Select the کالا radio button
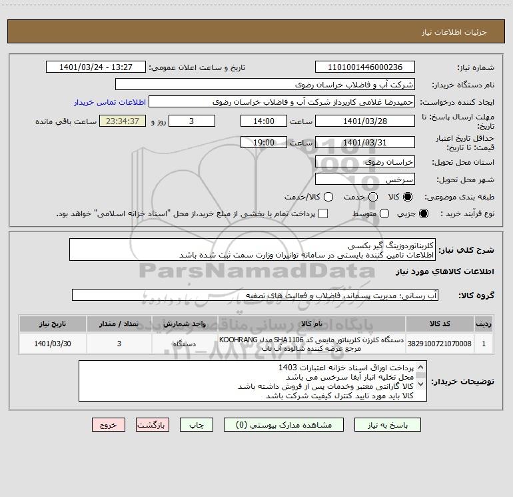Image resolution: width=513 pixels, height=497 pixels. coord(408,197)
